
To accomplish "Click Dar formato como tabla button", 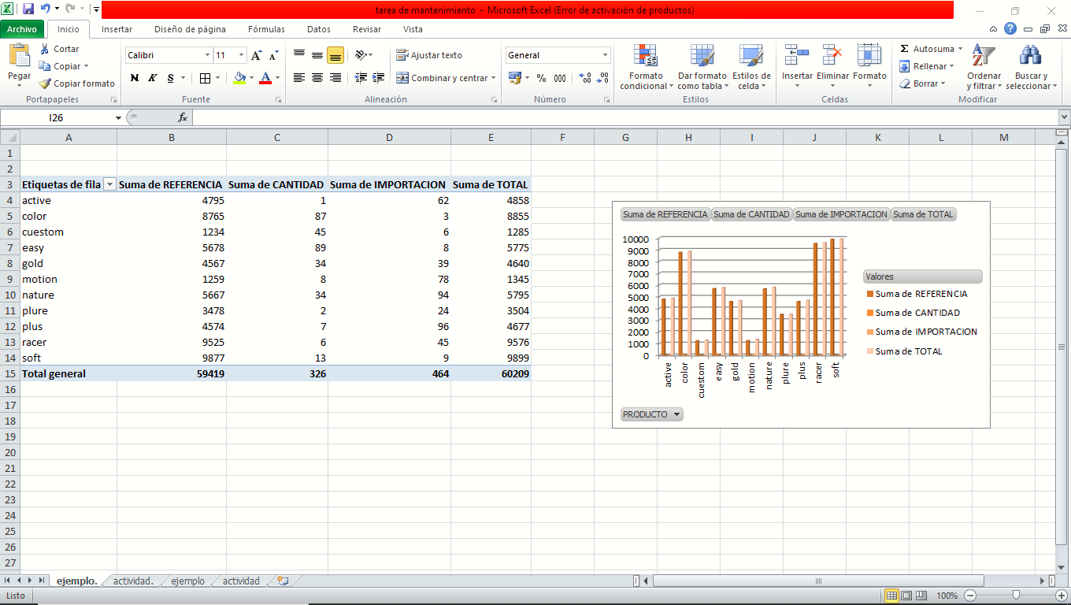I will tap(702, 66).
